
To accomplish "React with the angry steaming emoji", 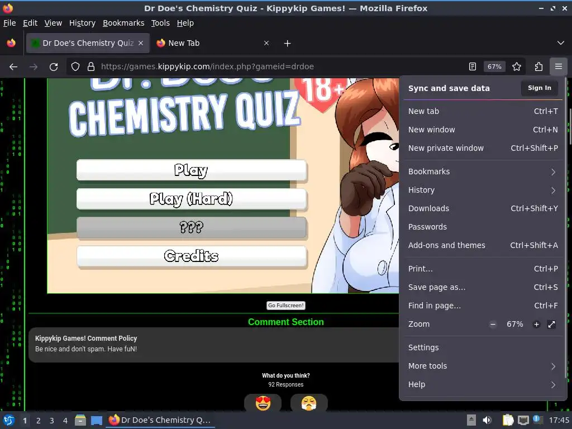I will tap(309, 403).
